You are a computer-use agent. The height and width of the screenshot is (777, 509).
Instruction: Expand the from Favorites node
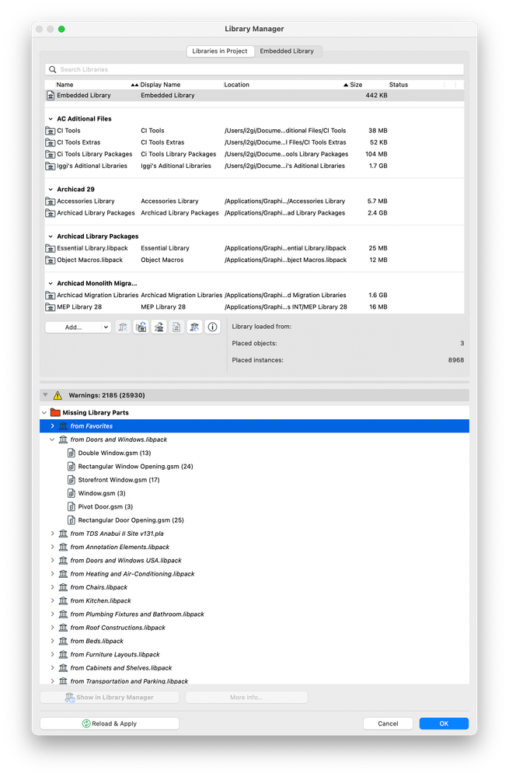click(x=53, y=426)
